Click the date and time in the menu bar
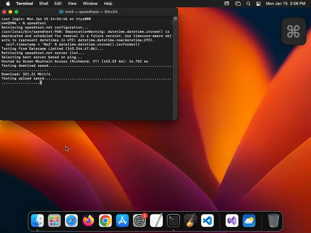Viewport: 311px width, 233px height. tap(285, 4)
